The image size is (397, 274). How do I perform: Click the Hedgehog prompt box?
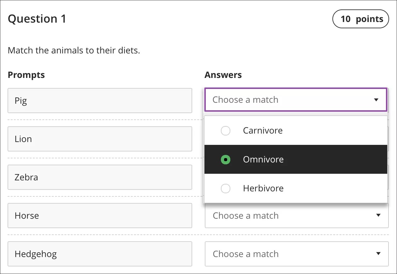pyautogui.click(x=100, y=254)
